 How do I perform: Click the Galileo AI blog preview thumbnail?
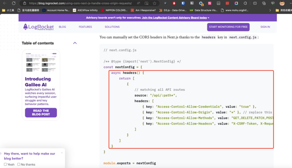[x=41, y=62]
